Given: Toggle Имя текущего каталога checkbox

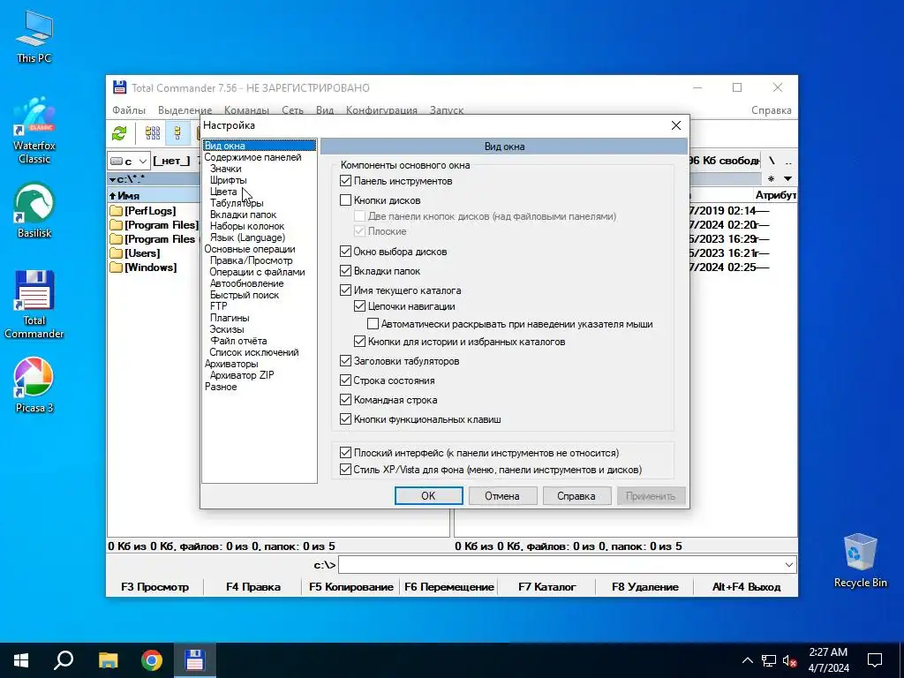Looking at the screenshot, I should [x=345, y=290].
